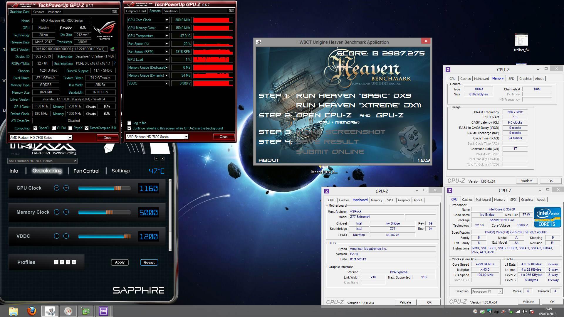Toggle the PhysX checkbox in GPU-Z

70,128
